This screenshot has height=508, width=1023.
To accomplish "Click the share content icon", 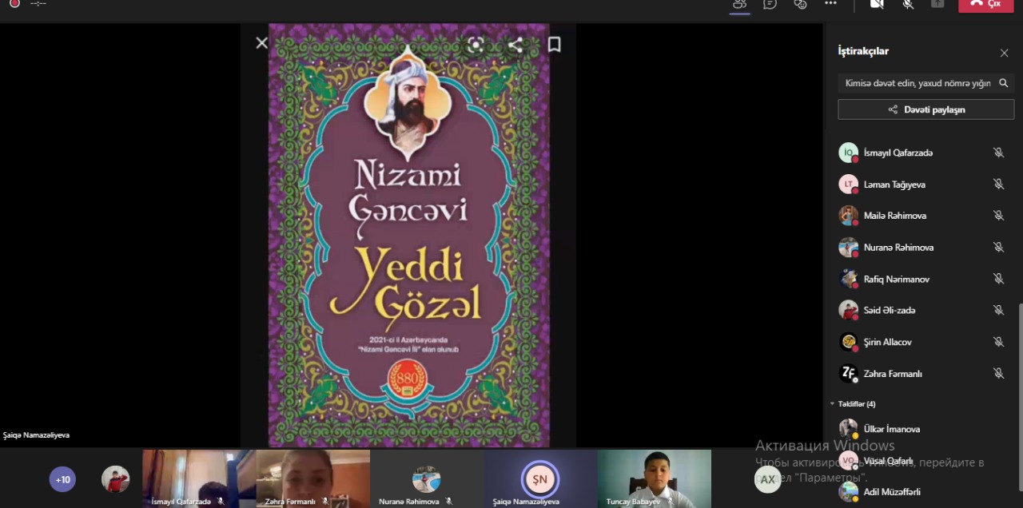I will click(x=937, y=4).
